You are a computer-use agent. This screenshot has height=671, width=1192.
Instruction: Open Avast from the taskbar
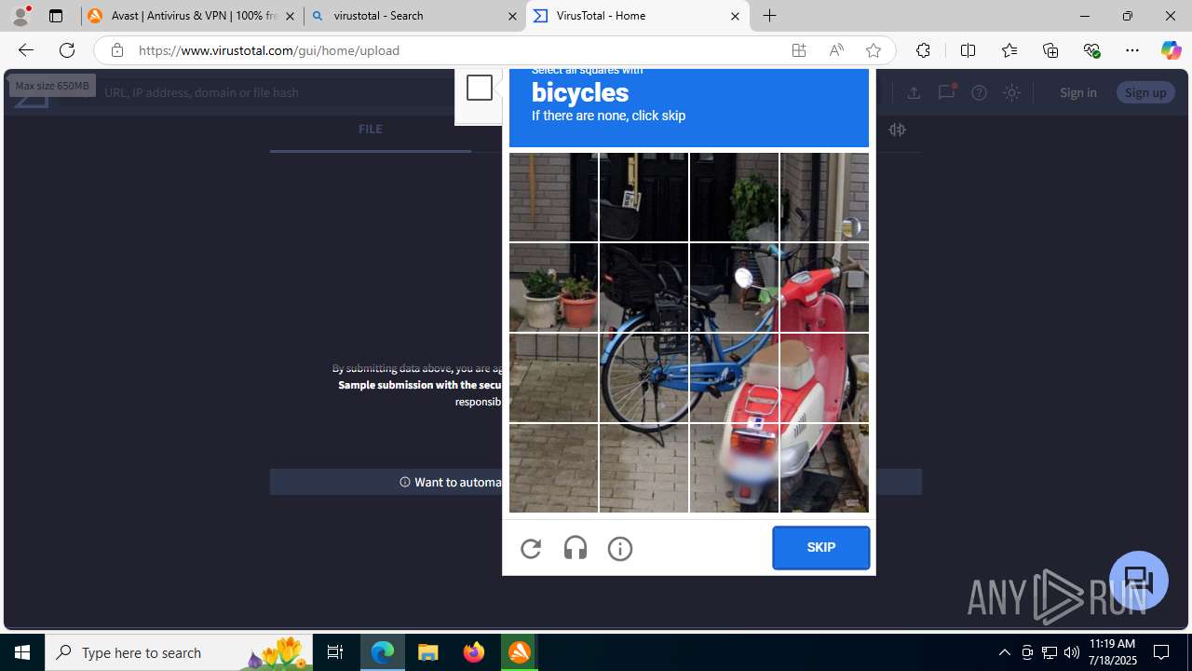coord(520,652)
